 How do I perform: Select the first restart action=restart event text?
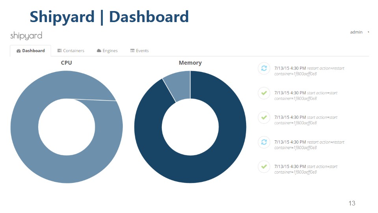326,68
